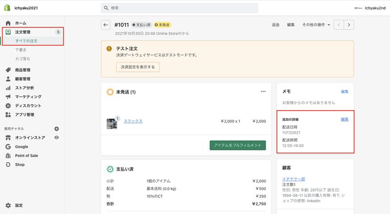
Task: Click the orders count badge 5
Action: click(x=58, y=32)
